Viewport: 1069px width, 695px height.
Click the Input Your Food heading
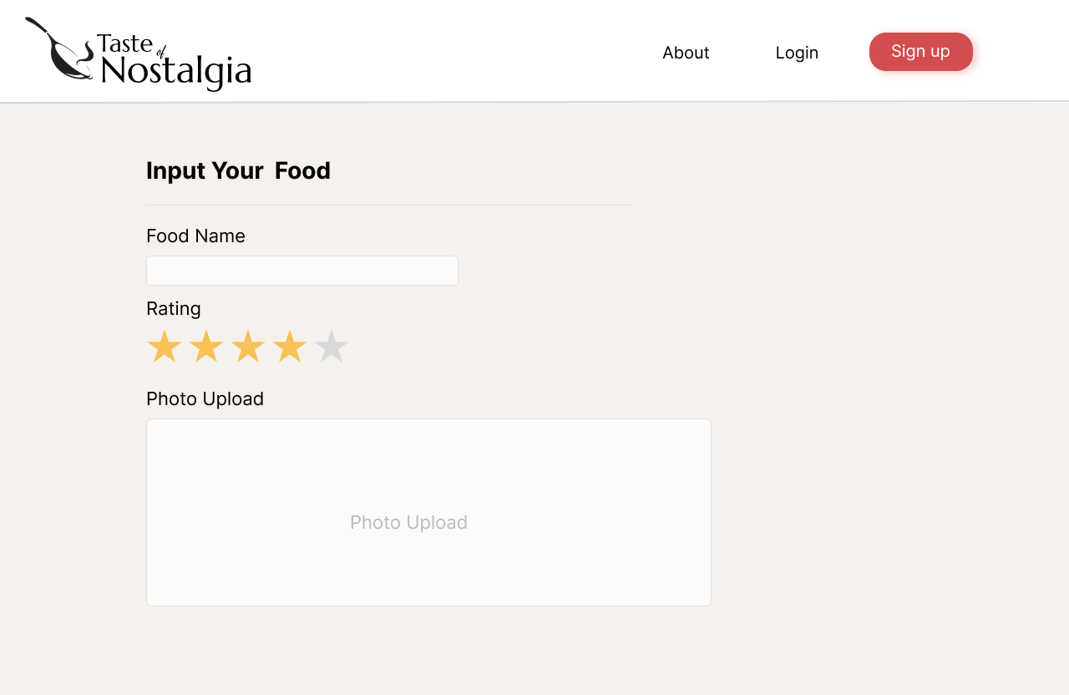238,170
